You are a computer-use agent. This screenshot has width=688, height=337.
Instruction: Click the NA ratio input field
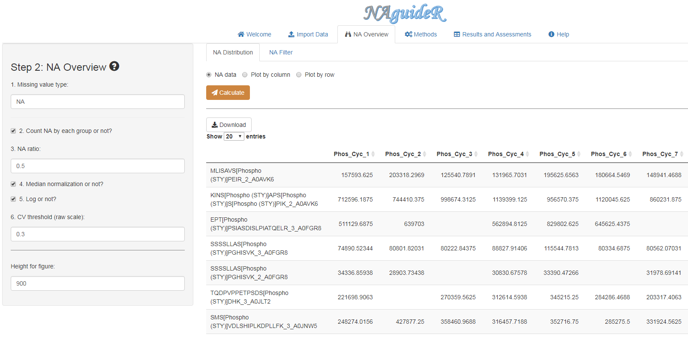tap(98, 166)
